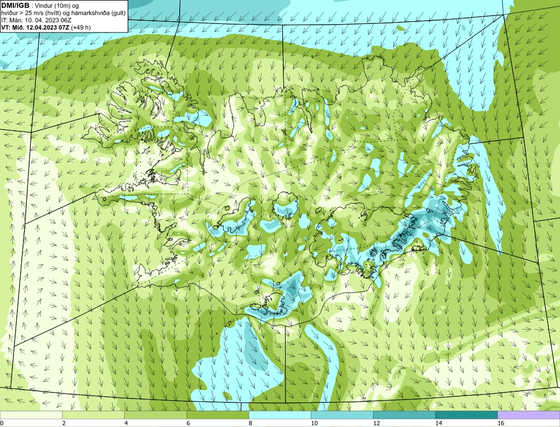The height and width of the screenshot is (427, 560).
Task: Click the legend scale label '6'
Action: click(x=188, y=423)
